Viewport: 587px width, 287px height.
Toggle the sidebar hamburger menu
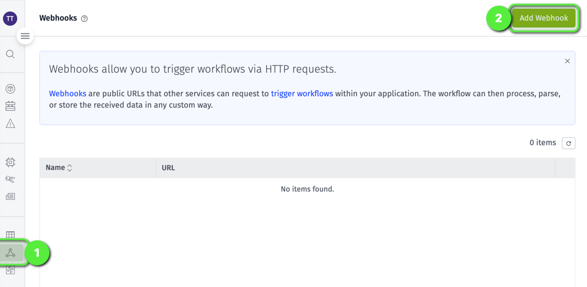(x=25, y=36)
